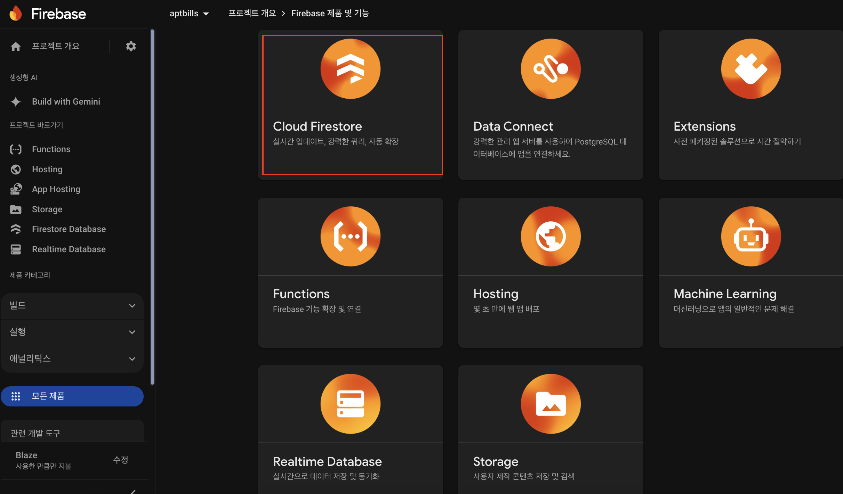
Task: Open the Storage card title
Action: coord(496,462)
